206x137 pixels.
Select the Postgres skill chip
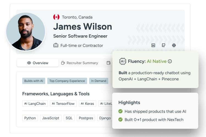coord(86,118)
